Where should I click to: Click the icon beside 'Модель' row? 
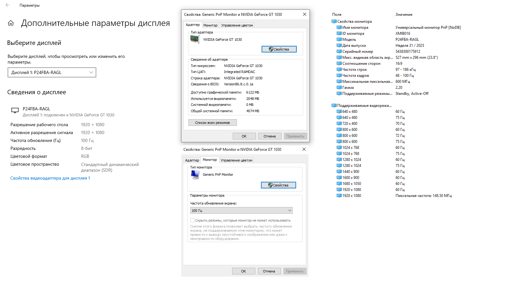pos(339,40)
